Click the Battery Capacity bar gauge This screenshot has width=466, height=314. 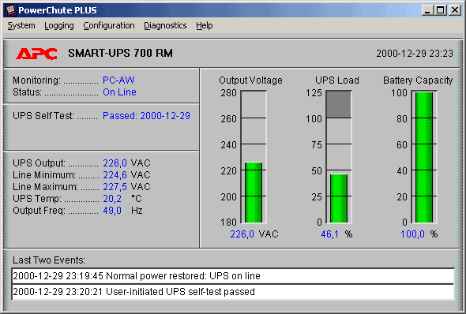pos(424,157)
